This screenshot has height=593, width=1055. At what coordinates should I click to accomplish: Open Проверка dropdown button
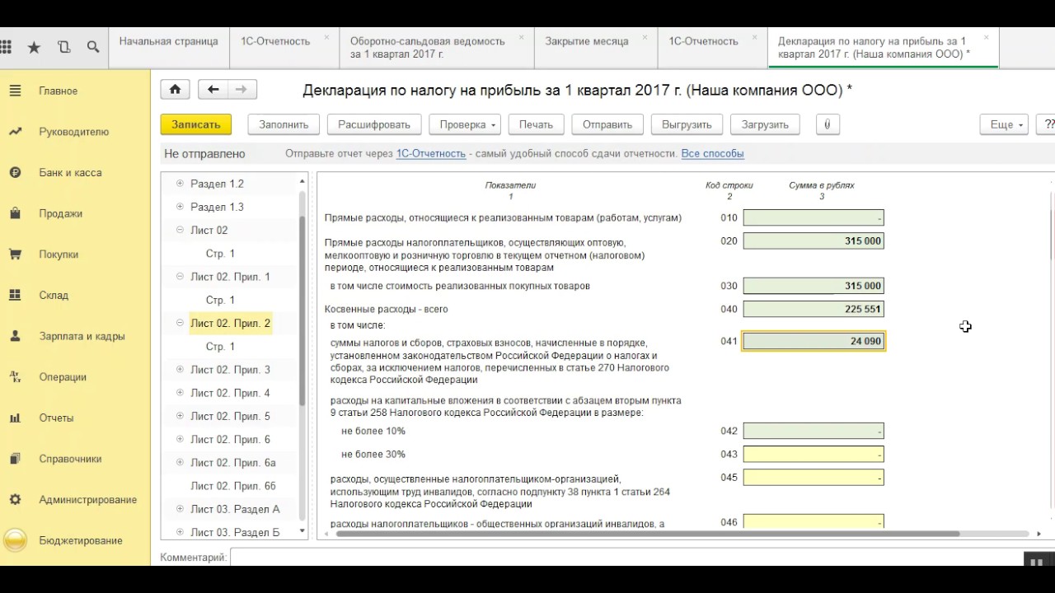point(465,124)
